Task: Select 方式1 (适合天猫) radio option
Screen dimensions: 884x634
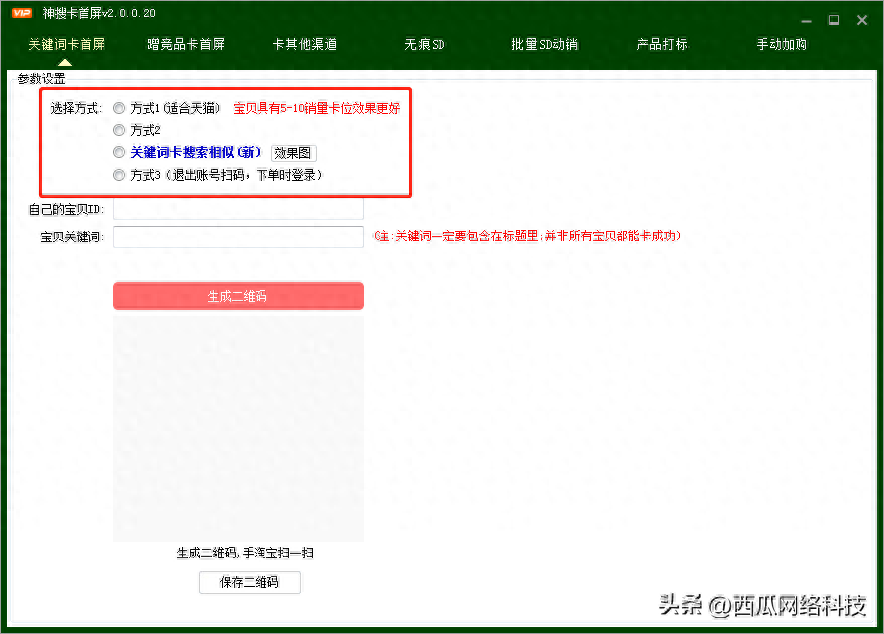Action: point(119,108)
